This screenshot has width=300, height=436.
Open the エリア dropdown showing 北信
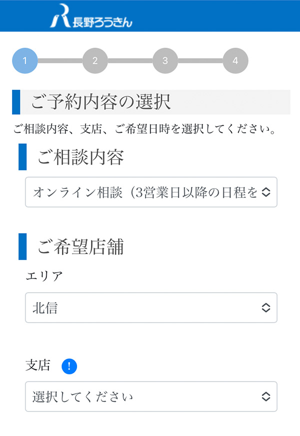click(145, 308)
